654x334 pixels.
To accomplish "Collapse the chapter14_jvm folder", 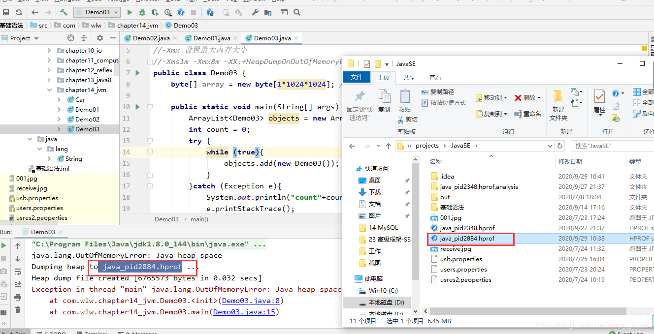I will point(49,90).
